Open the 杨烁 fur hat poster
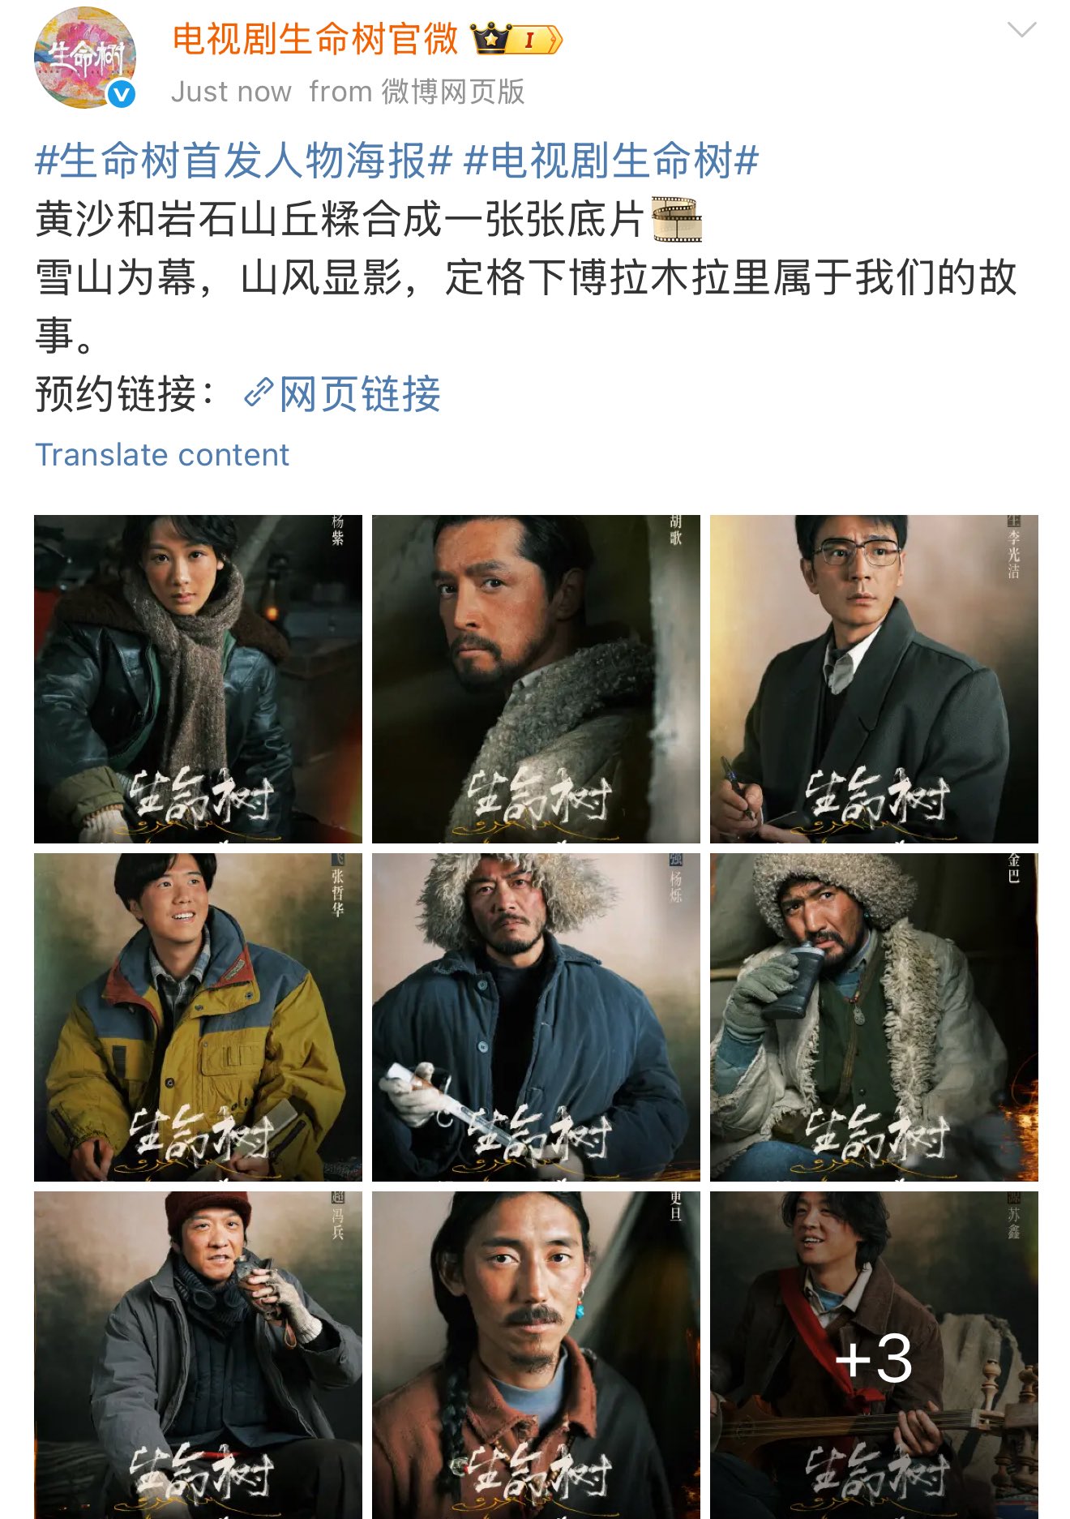The image size is (1070, 1519). (536, 1017)
